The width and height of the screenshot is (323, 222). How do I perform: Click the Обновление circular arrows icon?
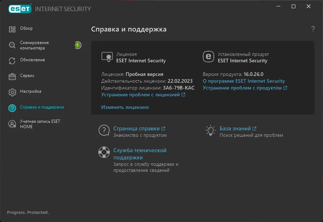[11, 61]
